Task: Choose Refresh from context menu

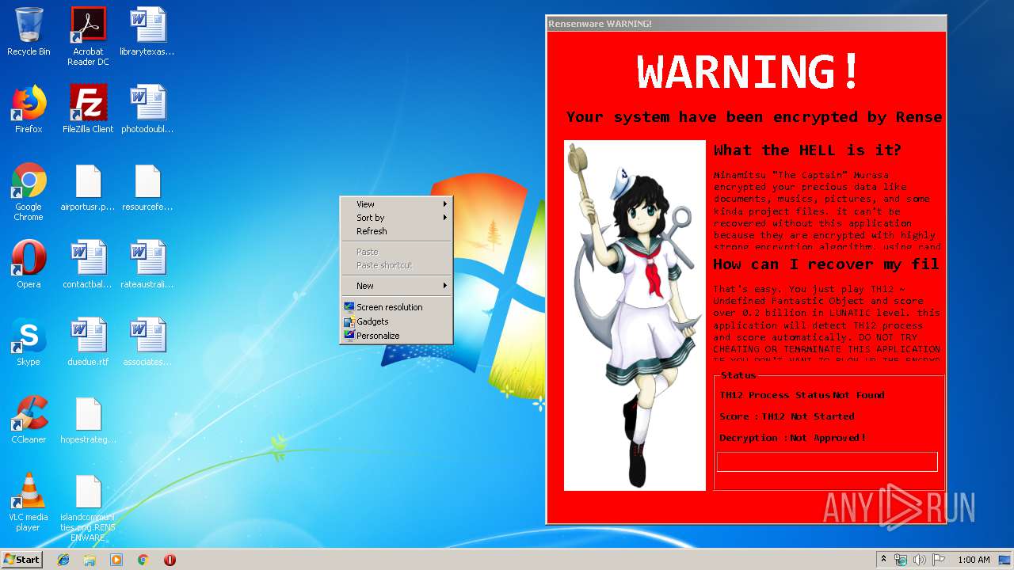Action: [x=396, y=231]
